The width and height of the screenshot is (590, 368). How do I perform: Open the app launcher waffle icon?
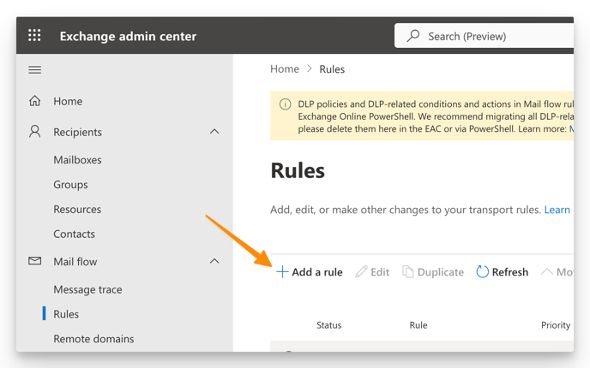pos(34,35)
